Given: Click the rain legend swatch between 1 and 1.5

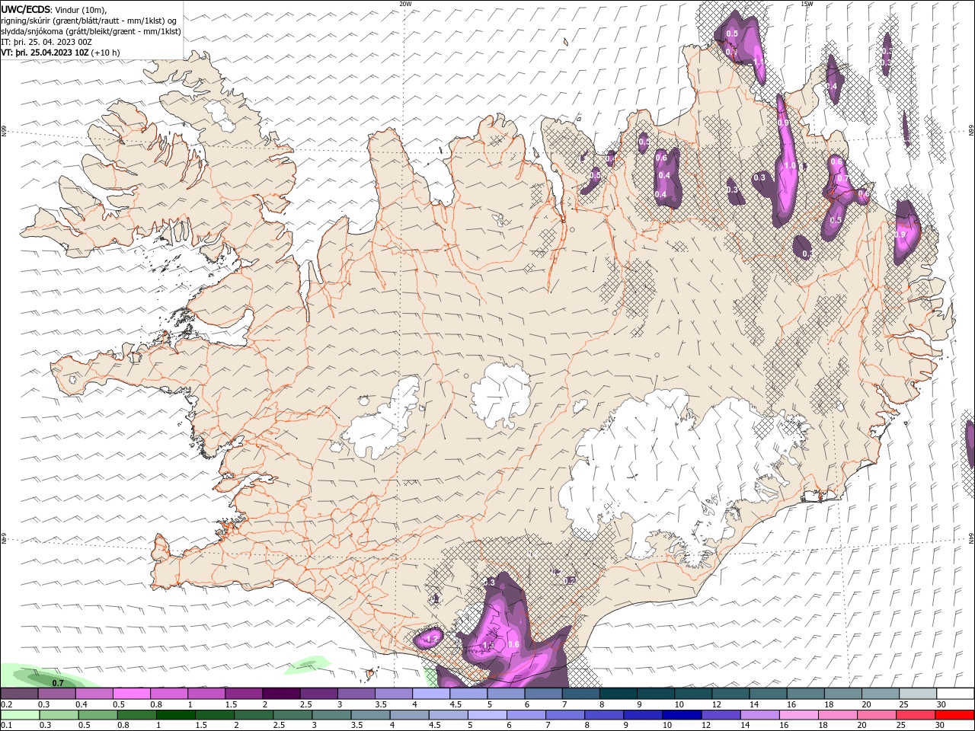Looking at the screenshot, I should pos(175,715).
